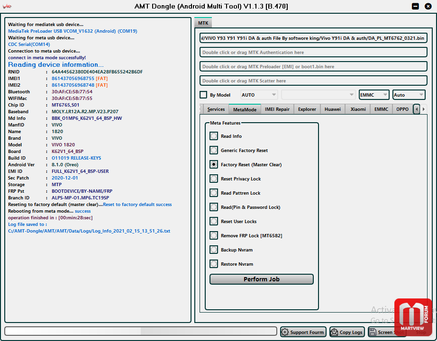
Task: Click the WIFIMac address 30:AF:CE:58:77:55
Action: coord(72,99)
